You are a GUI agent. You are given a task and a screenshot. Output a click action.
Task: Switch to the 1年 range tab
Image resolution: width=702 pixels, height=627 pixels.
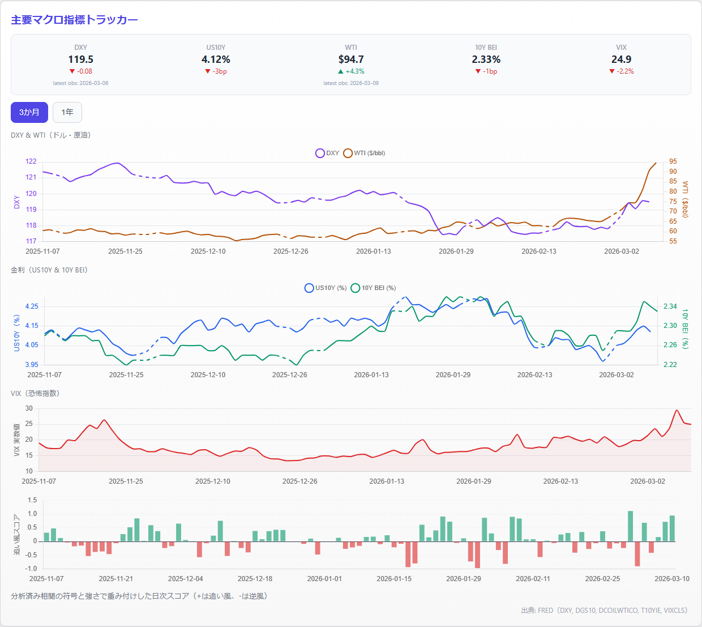click(x=67, y=112)
